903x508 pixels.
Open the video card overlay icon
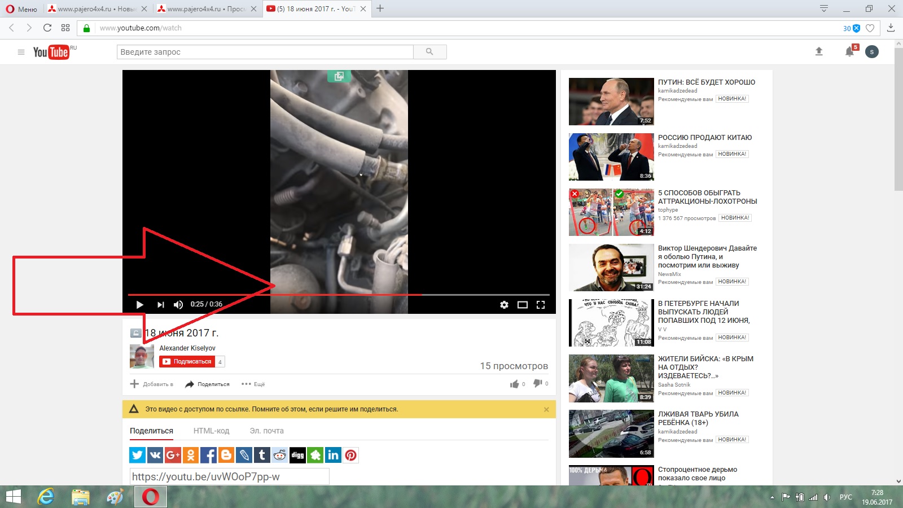point(339,76)
